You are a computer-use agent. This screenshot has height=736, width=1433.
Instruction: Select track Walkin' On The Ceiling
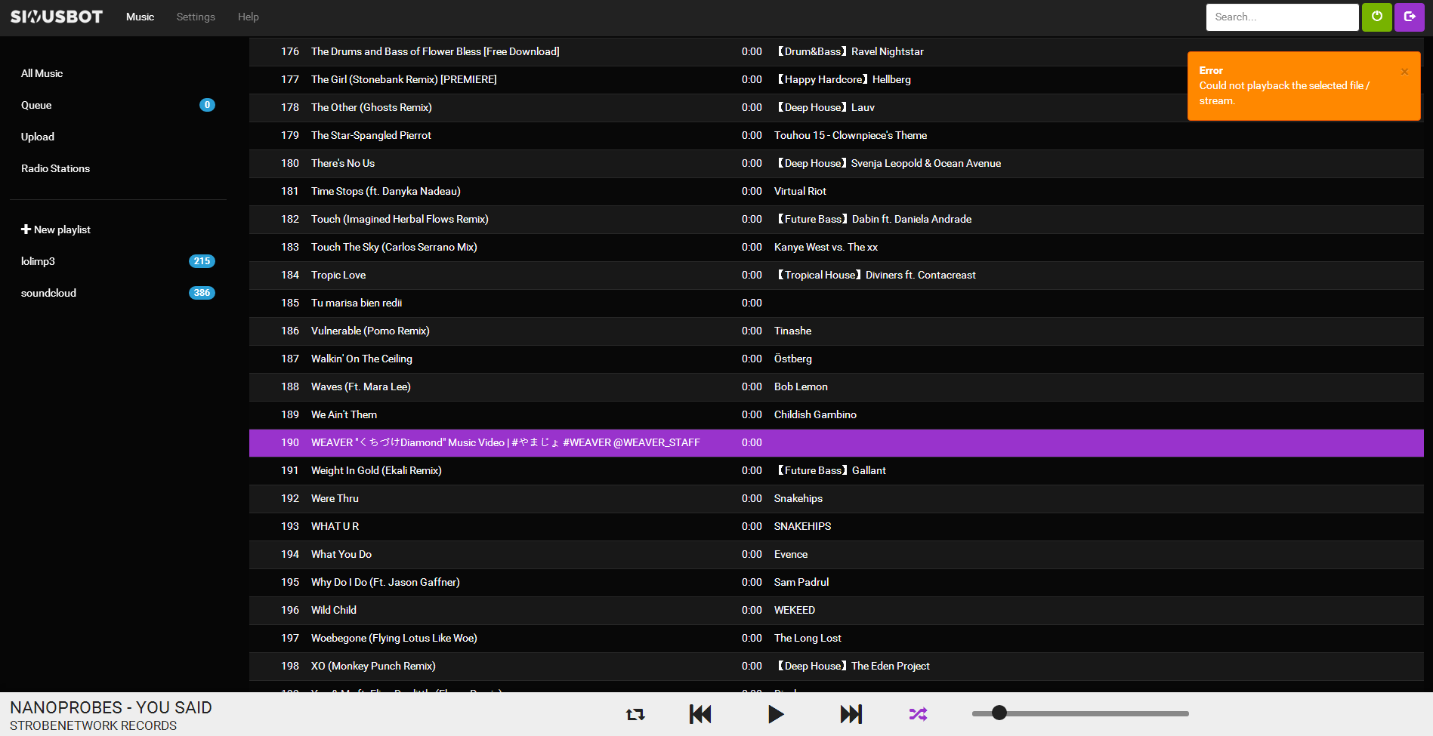click(836, 359)
